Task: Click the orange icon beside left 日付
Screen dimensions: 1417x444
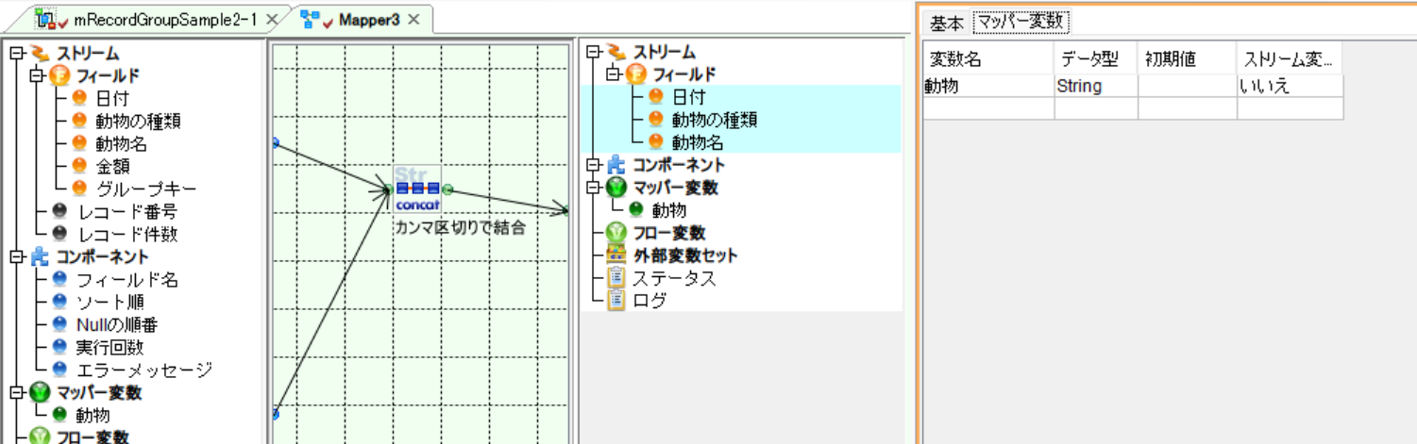Action: 79,98
